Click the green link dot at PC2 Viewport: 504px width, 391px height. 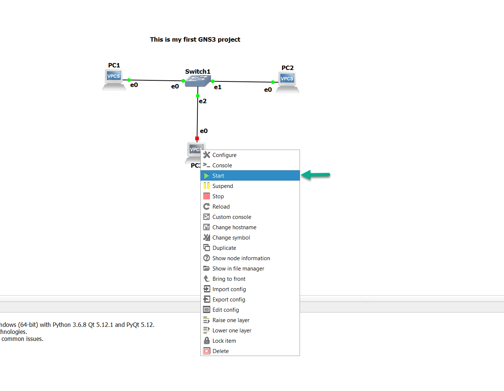click(273, 82)
